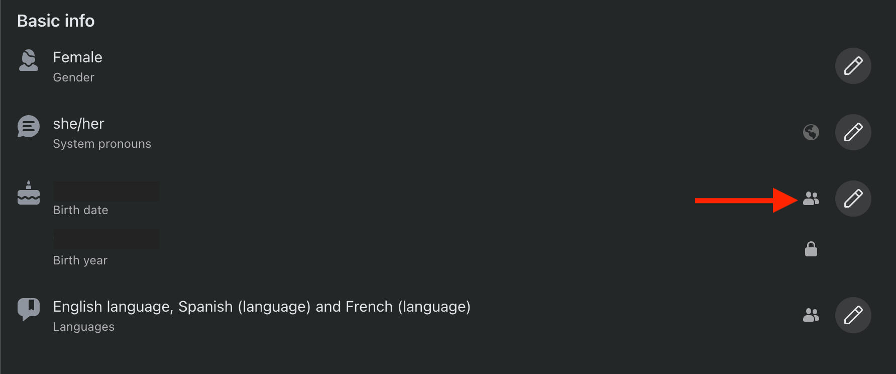Edit the she/her system pronouns entry
This screenshot has width=896, height=374.
pos(853,132)
